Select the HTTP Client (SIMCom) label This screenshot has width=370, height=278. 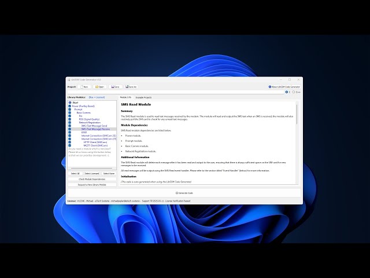(95, 142)
